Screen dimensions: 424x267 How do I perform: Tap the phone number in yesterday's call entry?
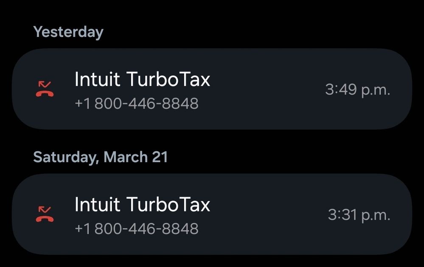coord(136,104)
